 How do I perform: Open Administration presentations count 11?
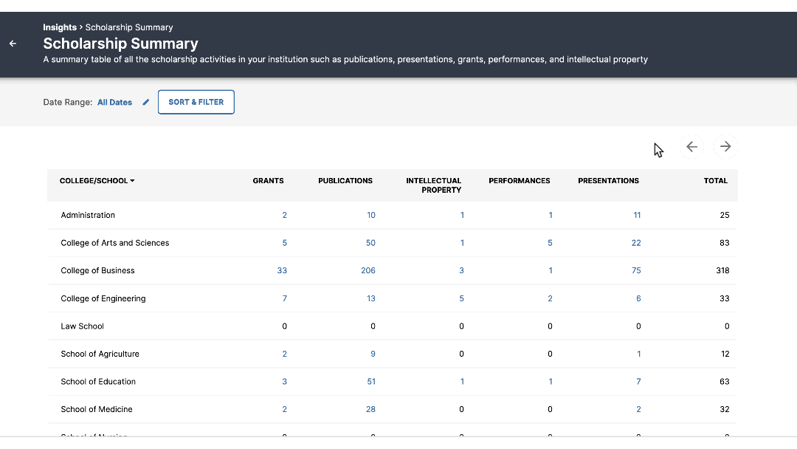pyautogui.click(x=637, y=216)
